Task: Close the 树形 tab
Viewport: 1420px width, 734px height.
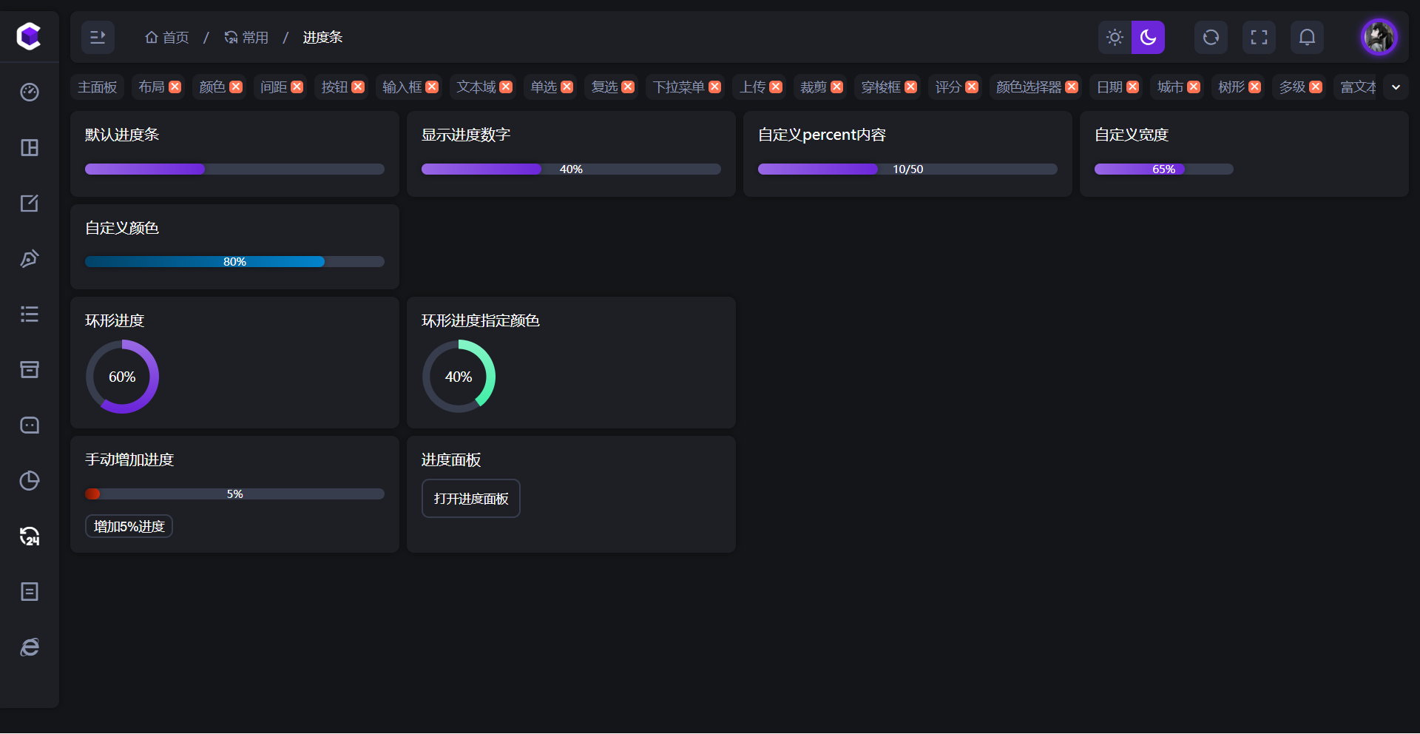Action: click(1255, 87)
